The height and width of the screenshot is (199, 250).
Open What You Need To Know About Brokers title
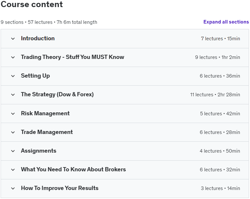[73, 169]
